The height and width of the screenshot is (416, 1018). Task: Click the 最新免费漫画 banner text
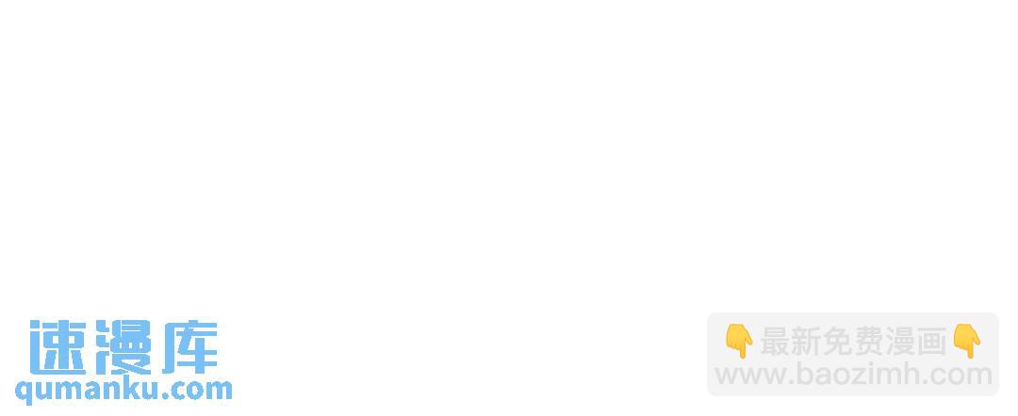click(x=853, y=342)
